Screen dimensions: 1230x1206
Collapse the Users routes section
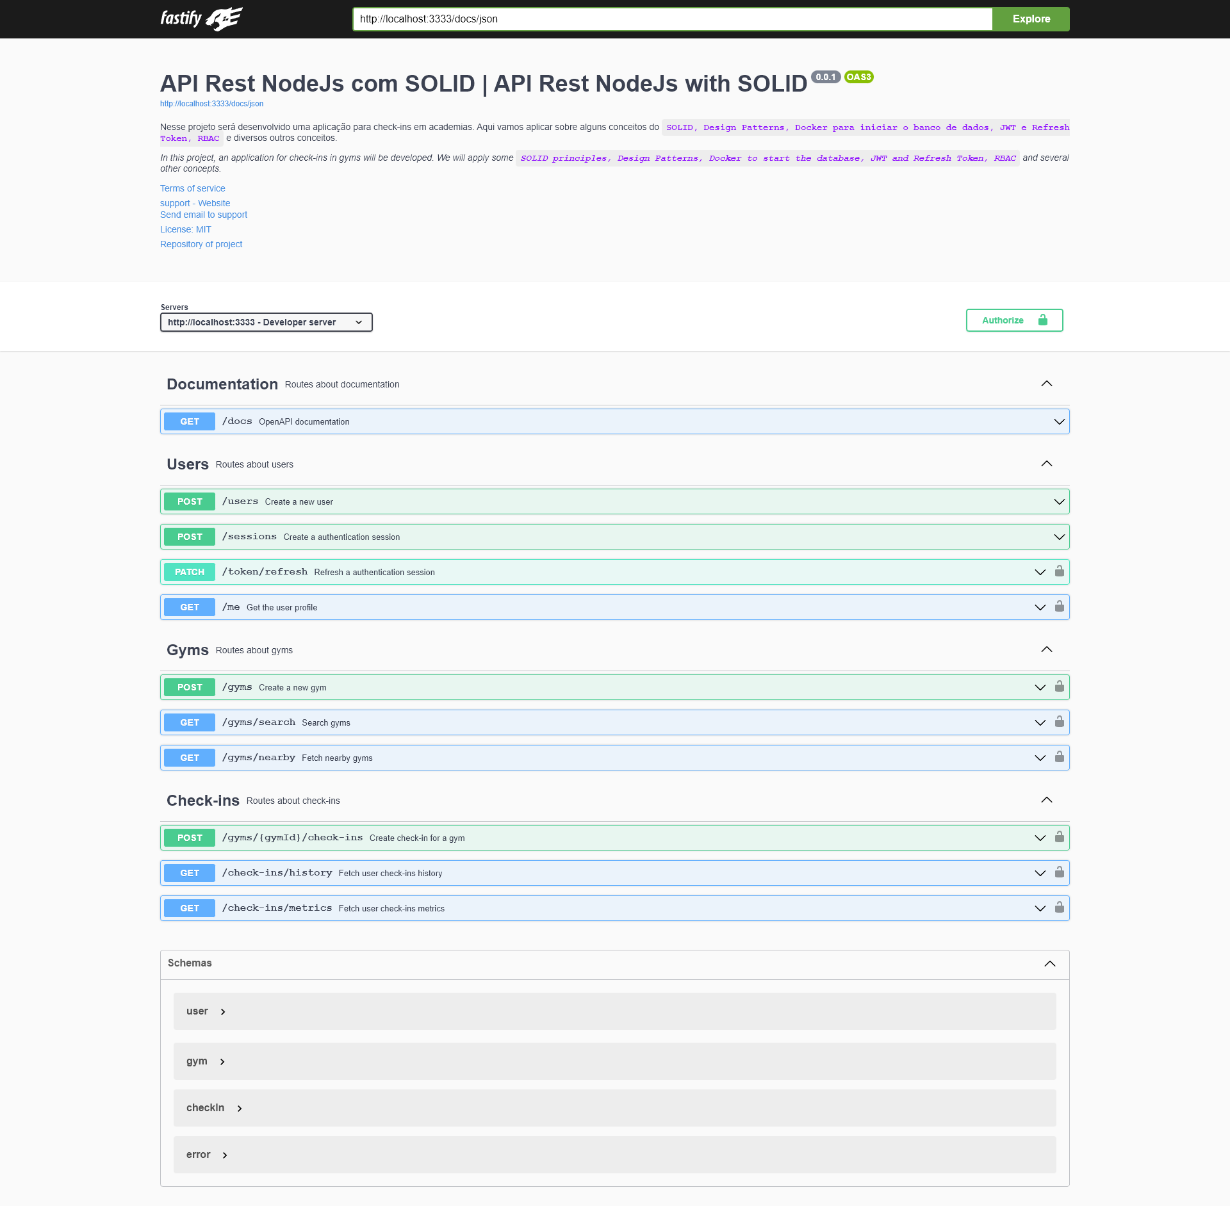pyautogui.click(x=1047, y=464)
